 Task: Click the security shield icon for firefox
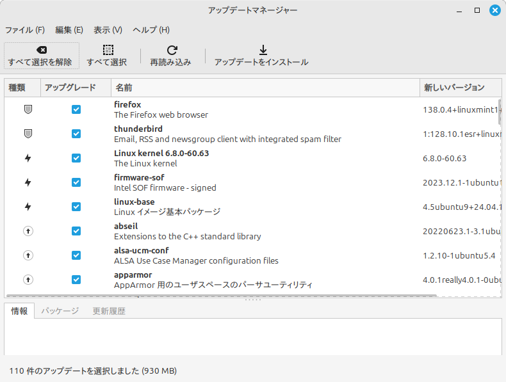click(28, 109)
